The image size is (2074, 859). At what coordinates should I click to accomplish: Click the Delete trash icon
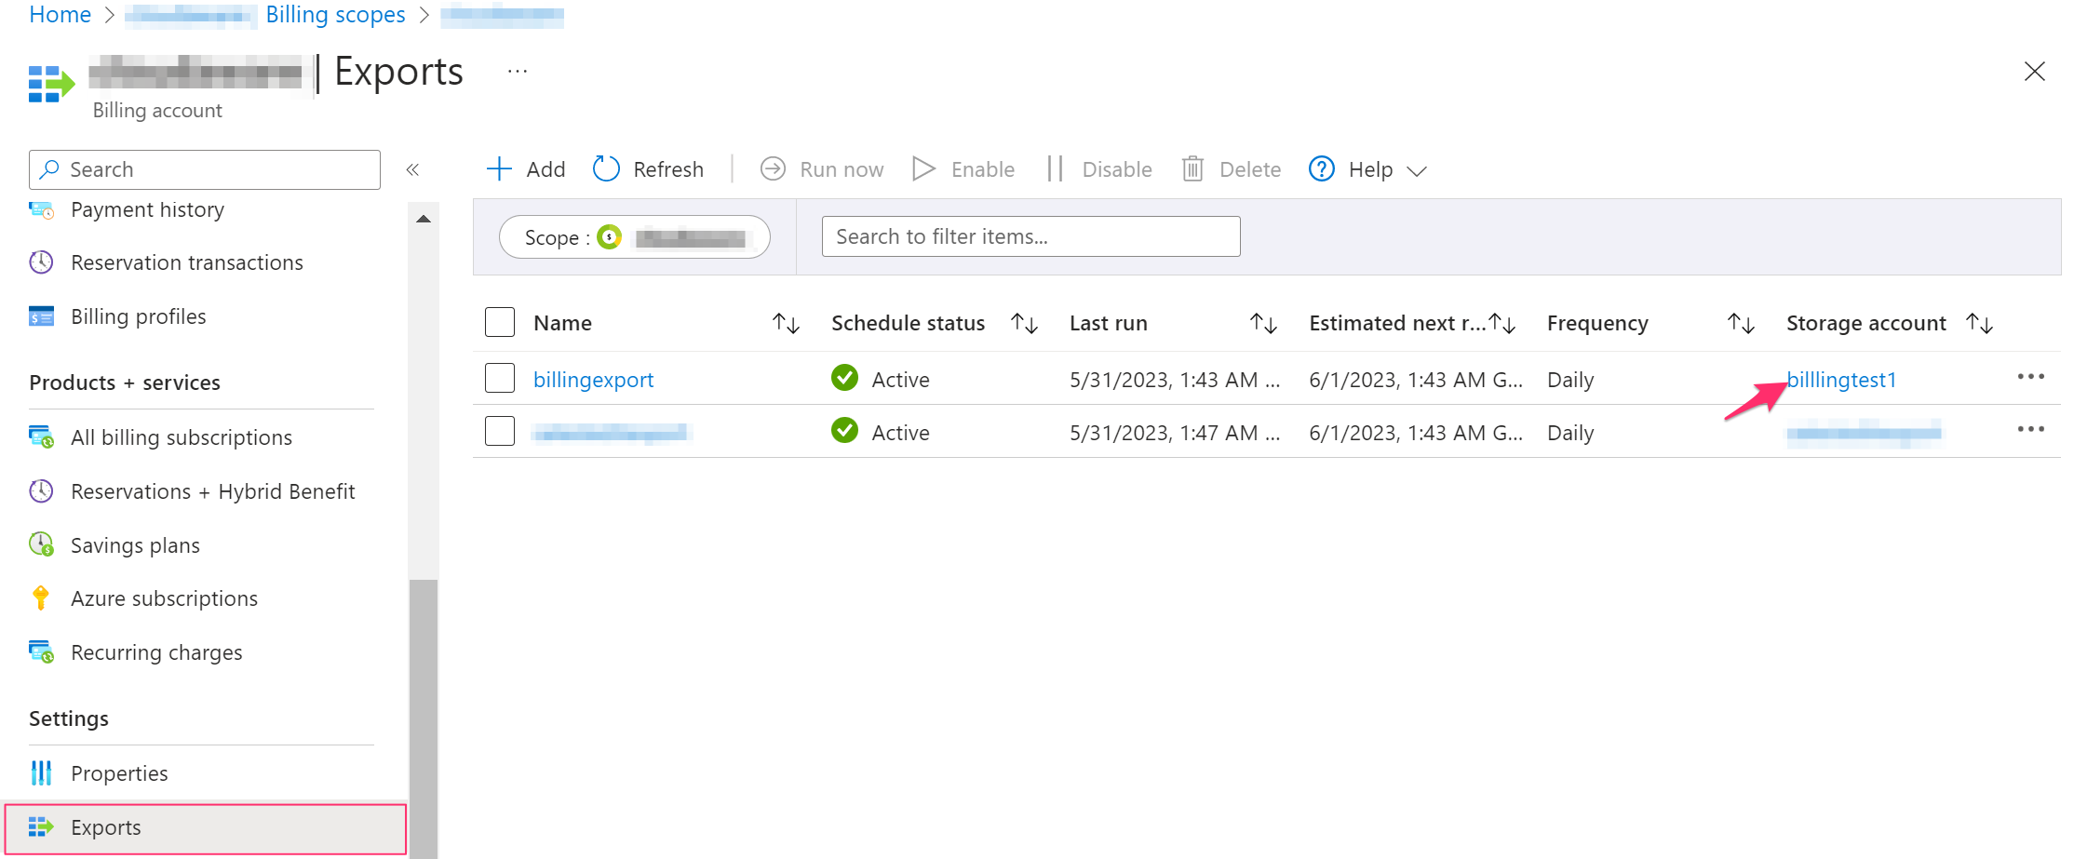point(1192,168)
